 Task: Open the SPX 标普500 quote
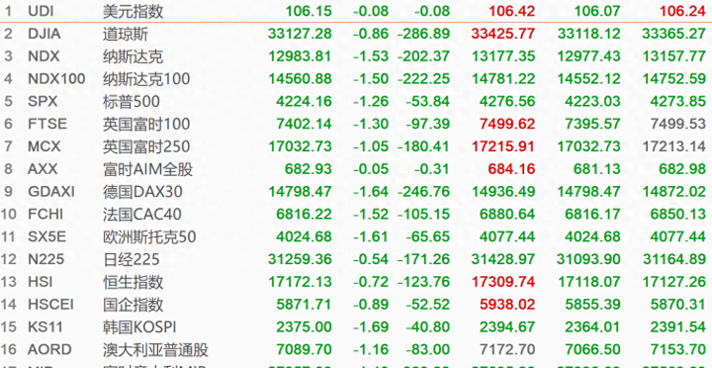(356, 101)
